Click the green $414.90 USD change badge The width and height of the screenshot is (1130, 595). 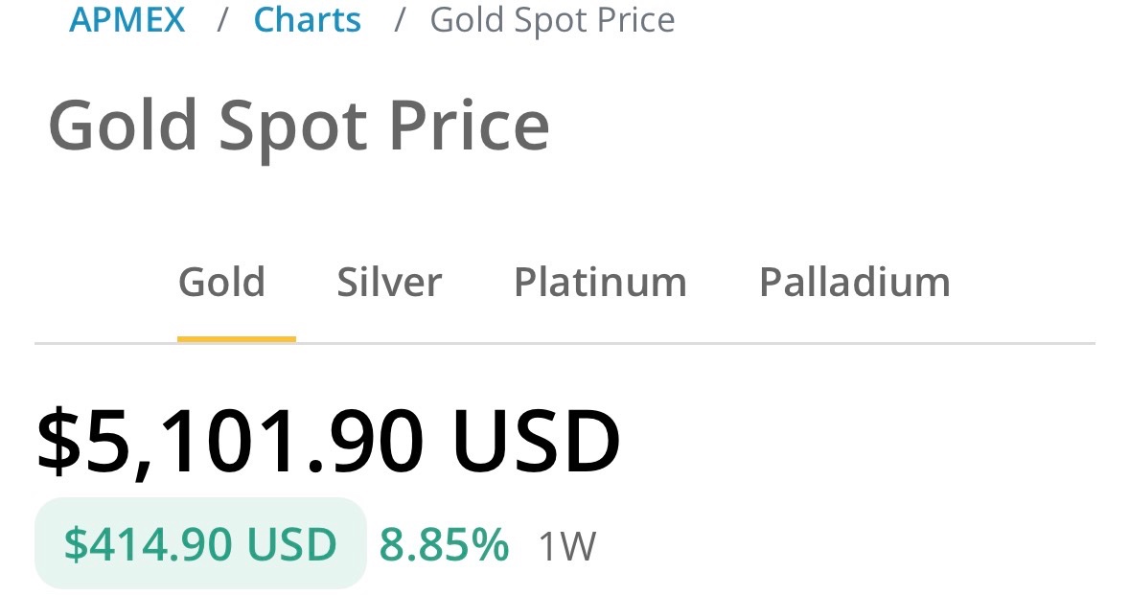pos(200,544)
